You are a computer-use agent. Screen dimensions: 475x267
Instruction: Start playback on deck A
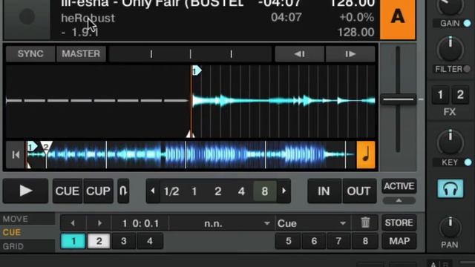point(25,191)
